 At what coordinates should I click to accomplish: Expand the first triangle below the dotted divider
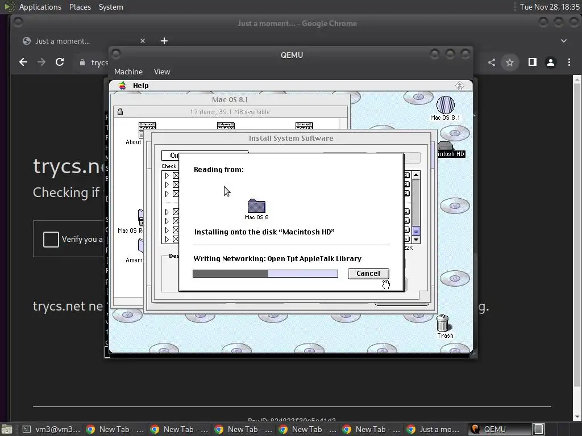(167, 212)
